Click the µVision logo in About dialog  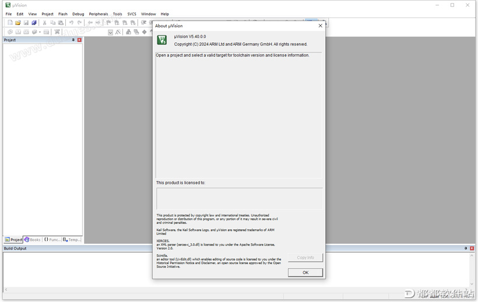162,40
